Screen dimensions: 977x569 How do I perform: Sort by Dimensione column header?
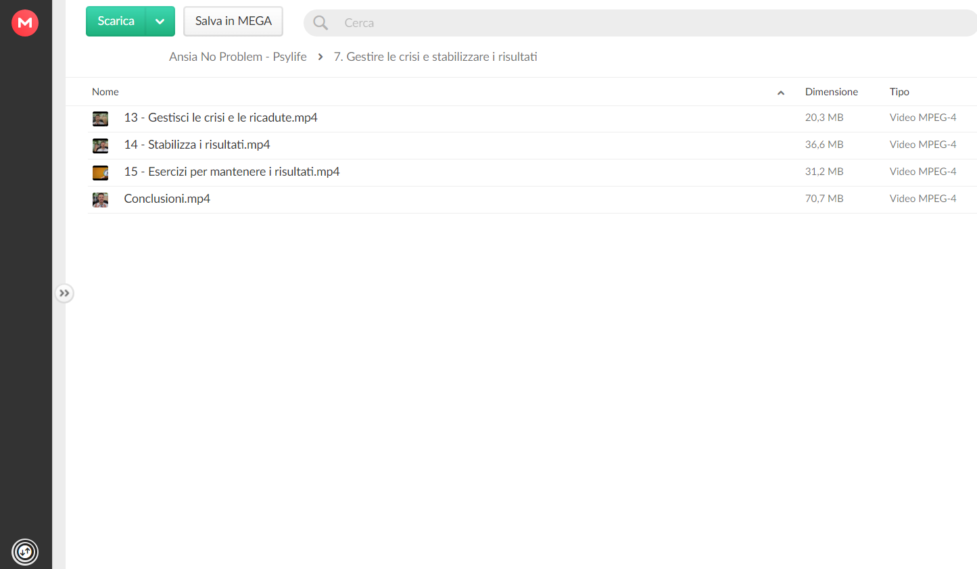coord(831,92)
